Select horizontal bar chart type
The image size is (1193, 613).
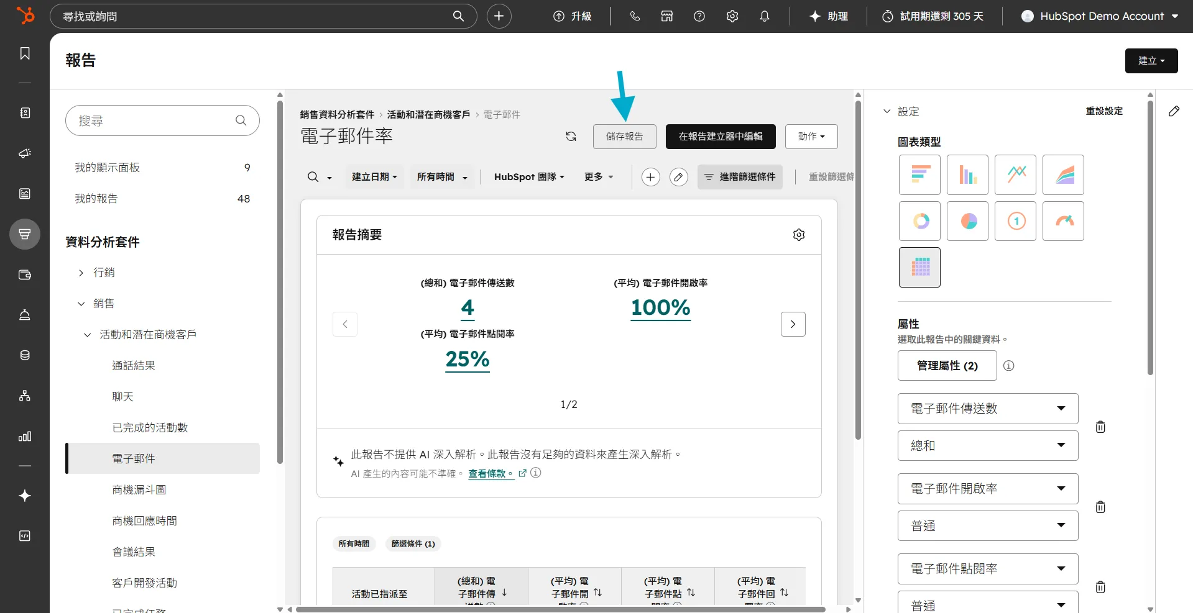pyautogui.click(x=919, y=175)
